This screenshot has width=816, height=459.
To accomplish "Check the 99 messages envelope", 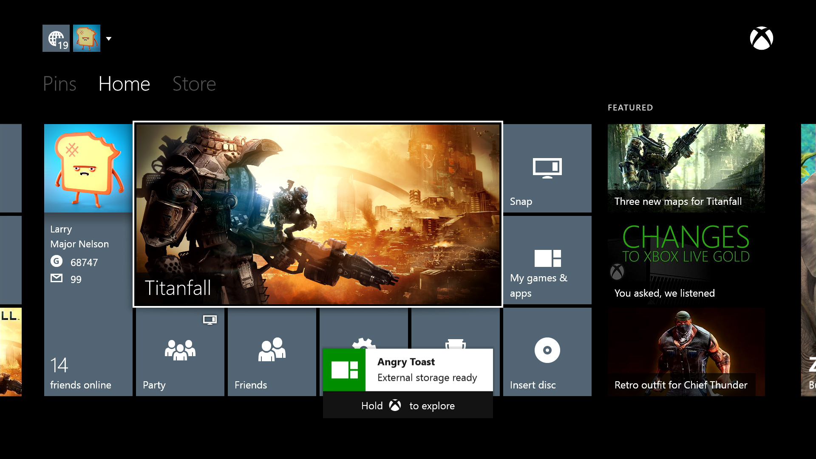I will tap(57, 278).
